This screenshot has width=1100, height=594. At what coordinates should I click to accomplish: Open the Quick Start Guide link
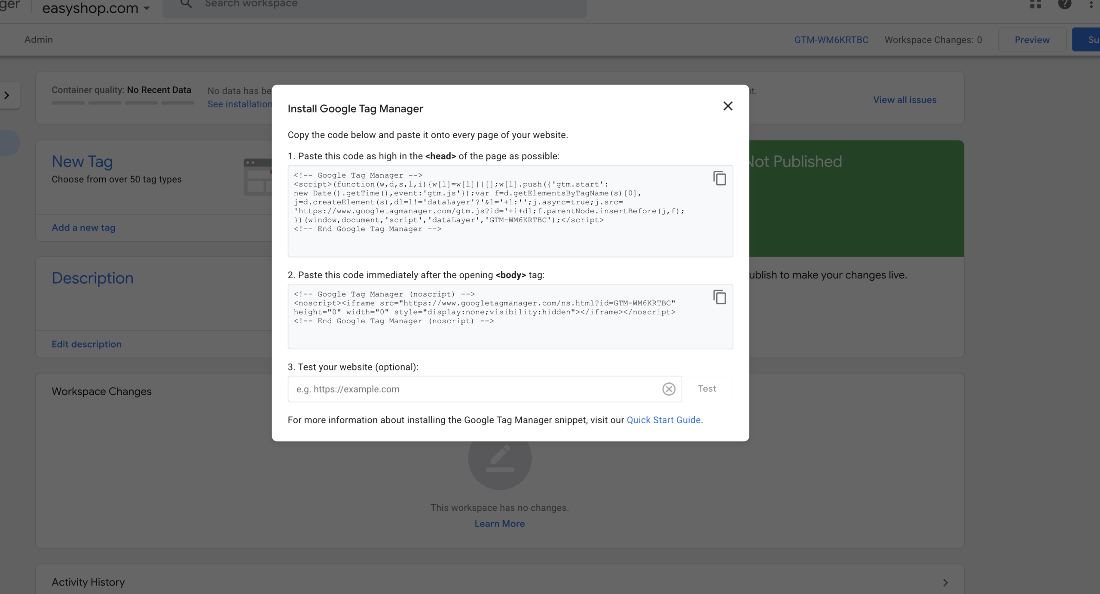point(663,420)
